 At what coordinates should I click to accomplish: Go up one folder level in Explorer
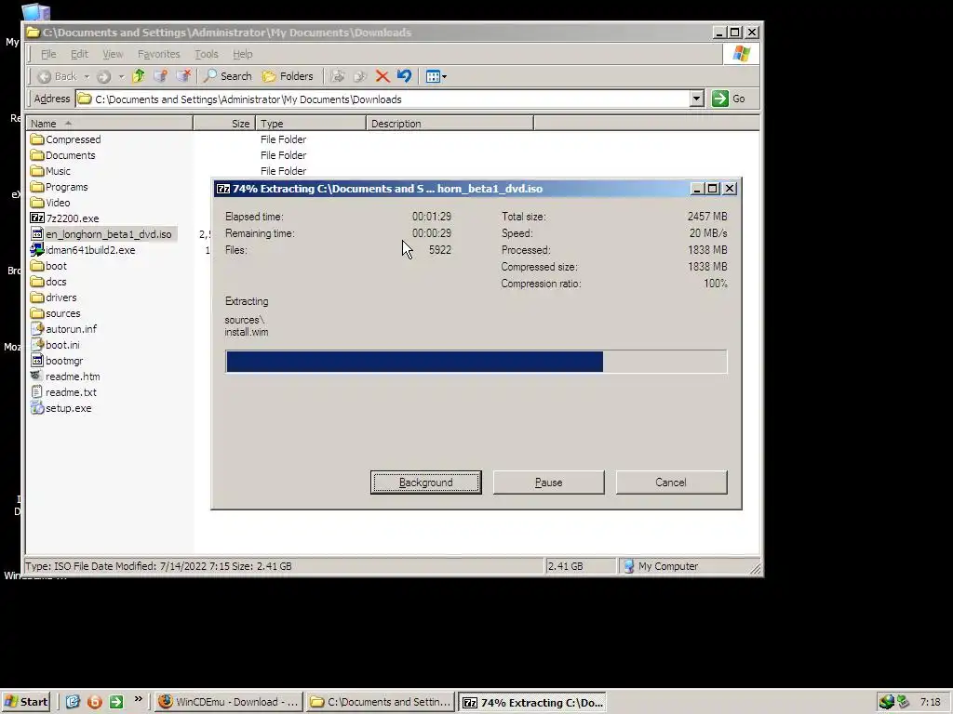click(139, 76)
